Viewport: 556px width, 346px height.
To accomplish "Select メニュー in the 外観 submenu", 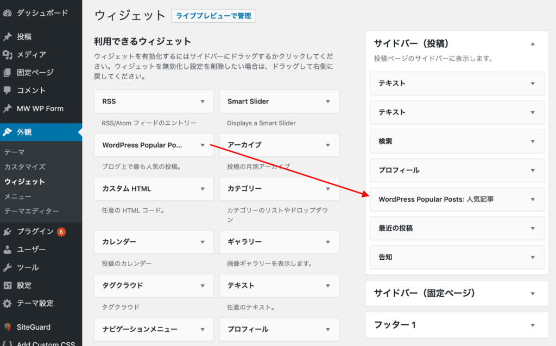I will 18,196.
